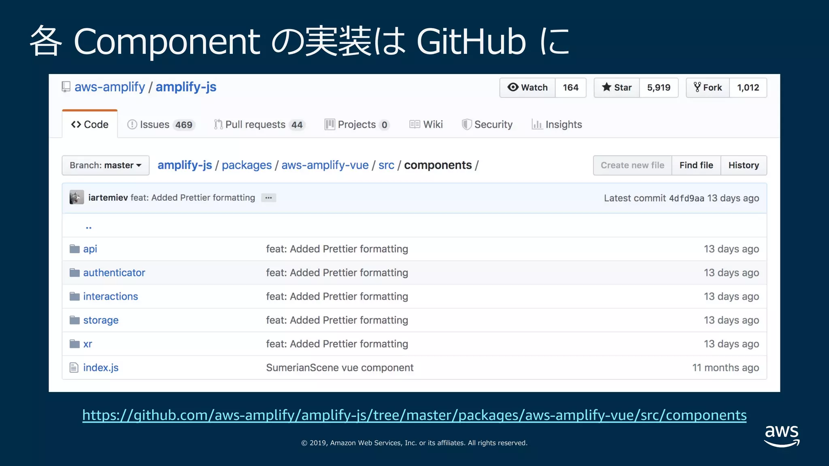Click the Find file button
Screen dimensions: 829x466
(x=696, y=165)
